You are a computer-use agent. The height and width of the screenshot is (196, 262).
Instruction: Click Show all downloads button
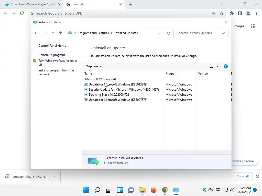pyautogui.click(x=243, y=176)
